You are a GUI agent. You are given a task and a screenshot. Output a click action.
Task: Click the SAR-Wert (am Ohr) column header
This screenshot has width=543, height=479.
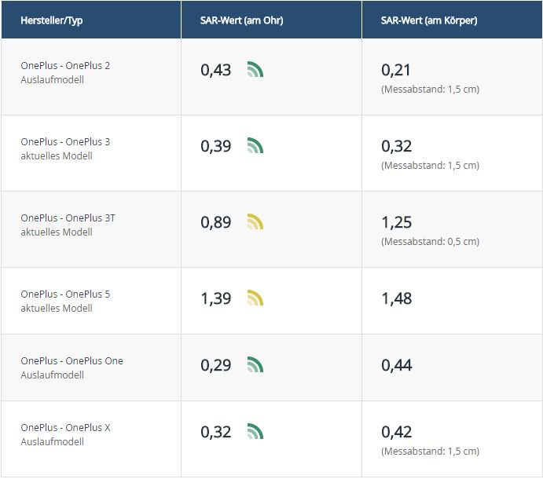(x=272, y=20)
